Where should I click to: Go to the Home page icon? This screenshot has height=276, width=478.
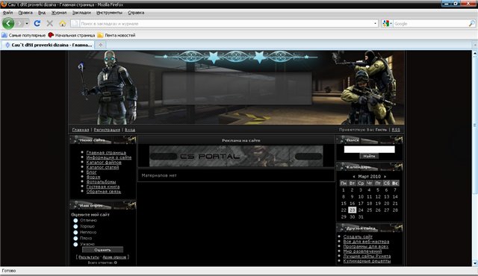63,23
